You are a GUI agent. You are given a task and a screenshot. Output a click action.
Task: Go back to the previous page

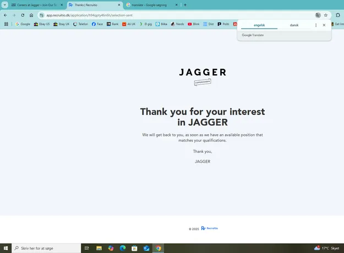coord(6,15)
